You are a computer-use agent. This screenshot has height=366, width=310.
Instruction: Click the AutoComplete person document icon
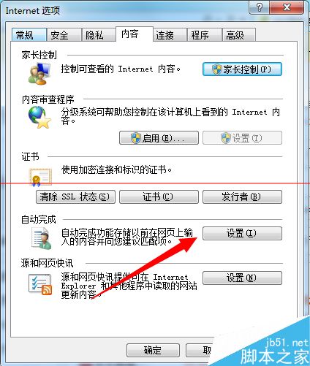pyautogui.click(x=42, y=238)
